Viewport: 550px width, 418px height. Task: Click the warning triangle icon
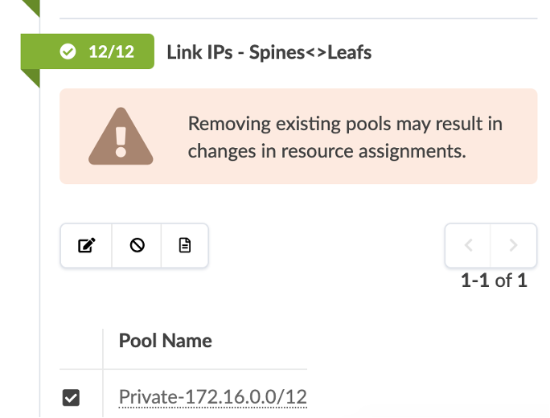[121, 137]
